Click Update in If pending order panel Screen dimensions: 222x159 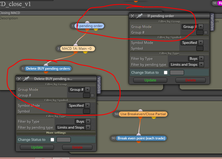(150, 80)
